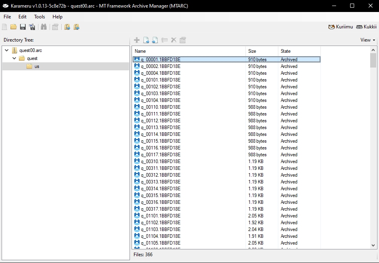Click the Rename file icon
This screenshot has width=379, height=263.
164,40
